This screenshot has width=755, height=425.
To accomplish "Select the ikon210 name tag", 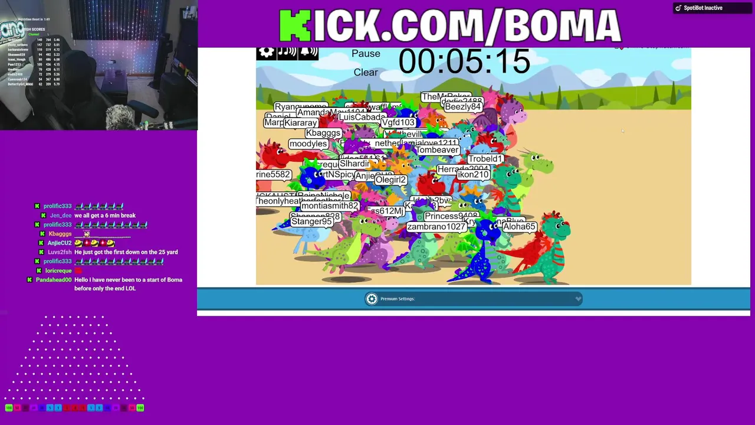I will [x=473, y=174].
